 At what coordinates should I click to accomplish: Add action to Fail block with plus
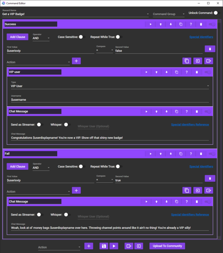point(76,190)
